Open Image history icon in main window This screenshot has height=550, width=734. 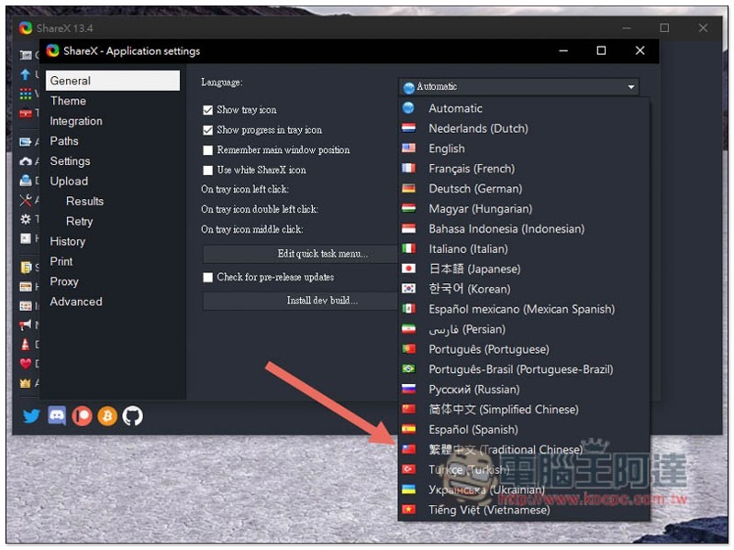point(26,306)
